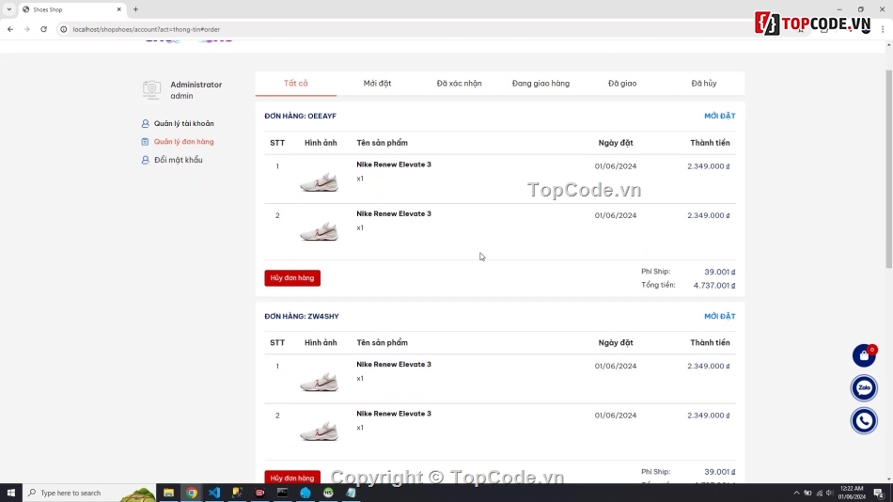This screenshot has height=502, width=893.
Task: Open the Đã hủy orders tab
Action: click(703, 84)
